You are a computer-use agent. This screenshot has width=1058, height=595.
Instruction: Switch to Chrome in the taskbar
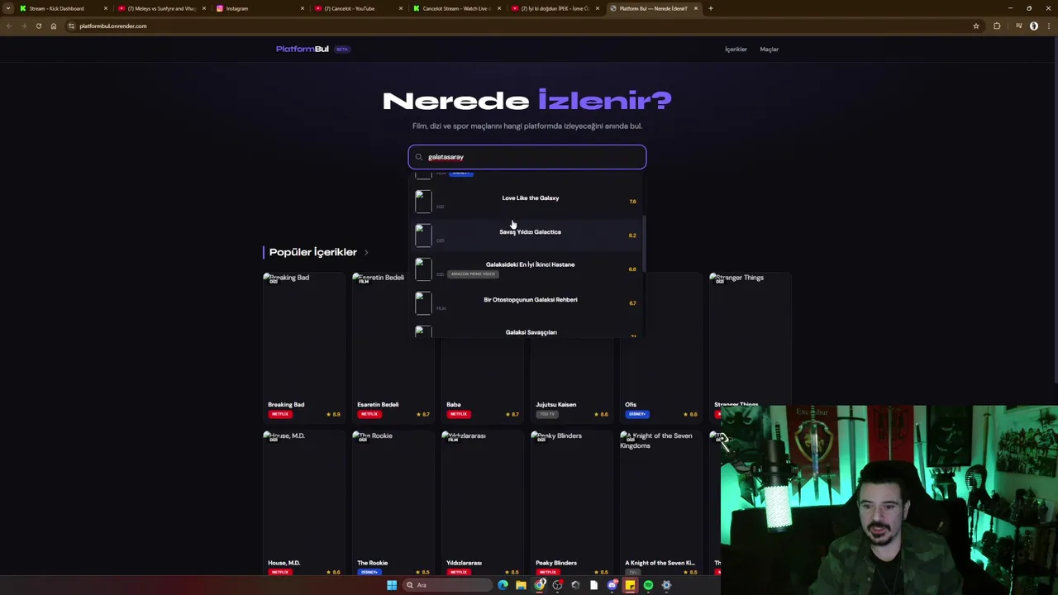click(539, 585)
